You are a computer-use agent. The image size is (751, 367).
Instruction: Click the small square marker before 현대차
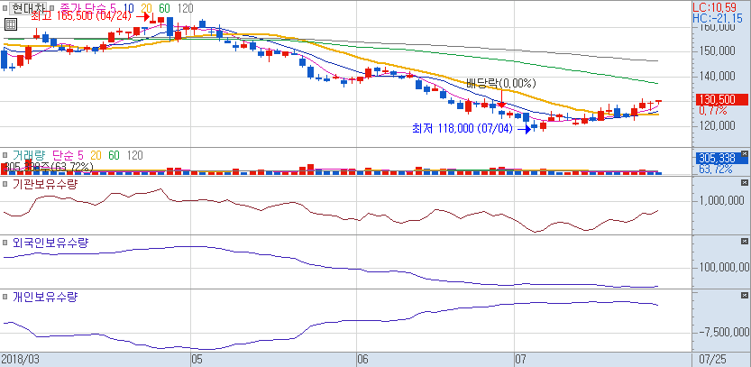[x=5, y=9]
